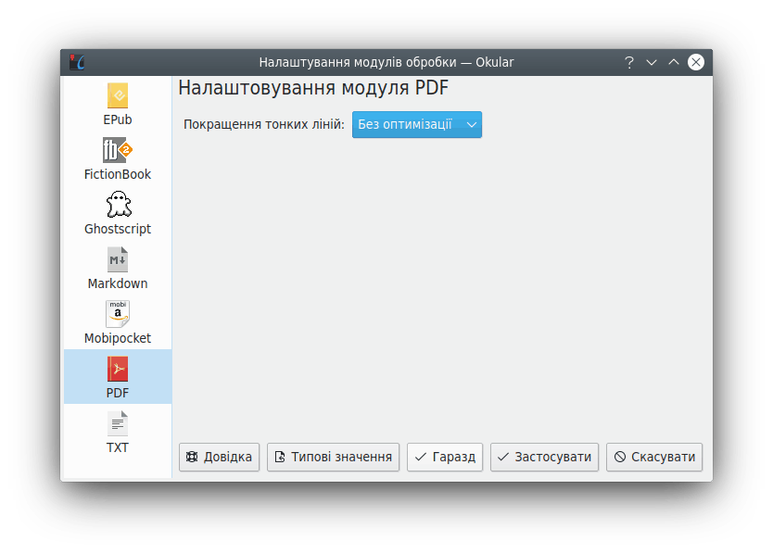Choose the Ghostscript ghost icon
The image size is (773, 553).
pos(118,205)
